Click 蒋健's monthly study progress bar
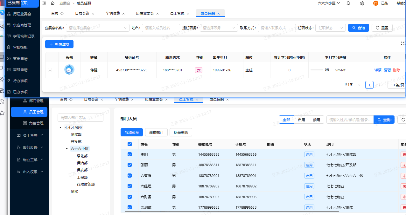Screen dimensions: 406x215 (x=316, y=70)
